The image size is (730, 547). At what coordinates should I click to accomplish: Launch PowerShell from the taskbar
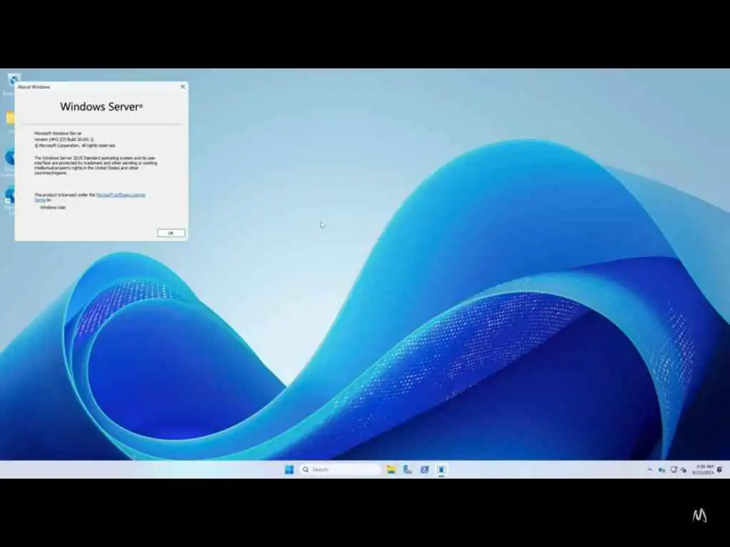[425, 469]
